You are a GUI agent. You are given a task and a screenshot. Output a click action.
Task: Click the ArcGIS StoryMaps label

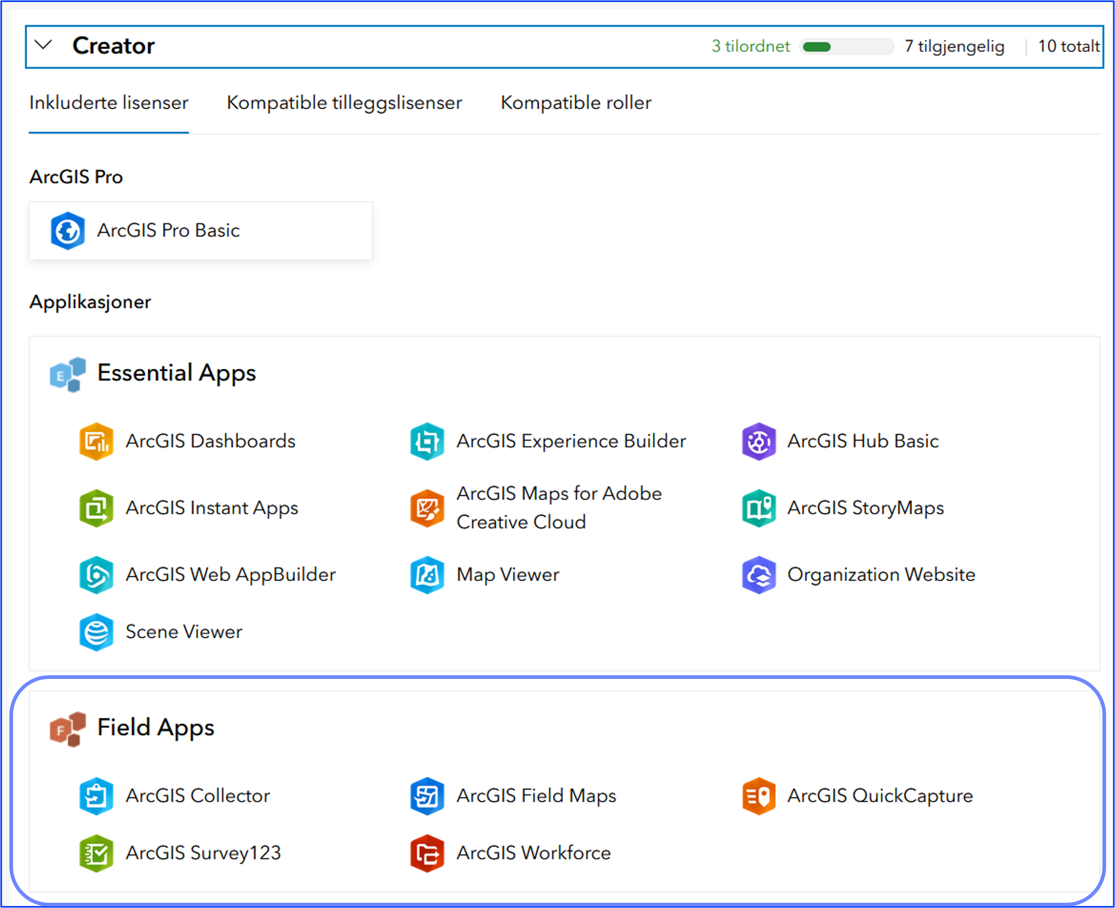click(866, 508)
